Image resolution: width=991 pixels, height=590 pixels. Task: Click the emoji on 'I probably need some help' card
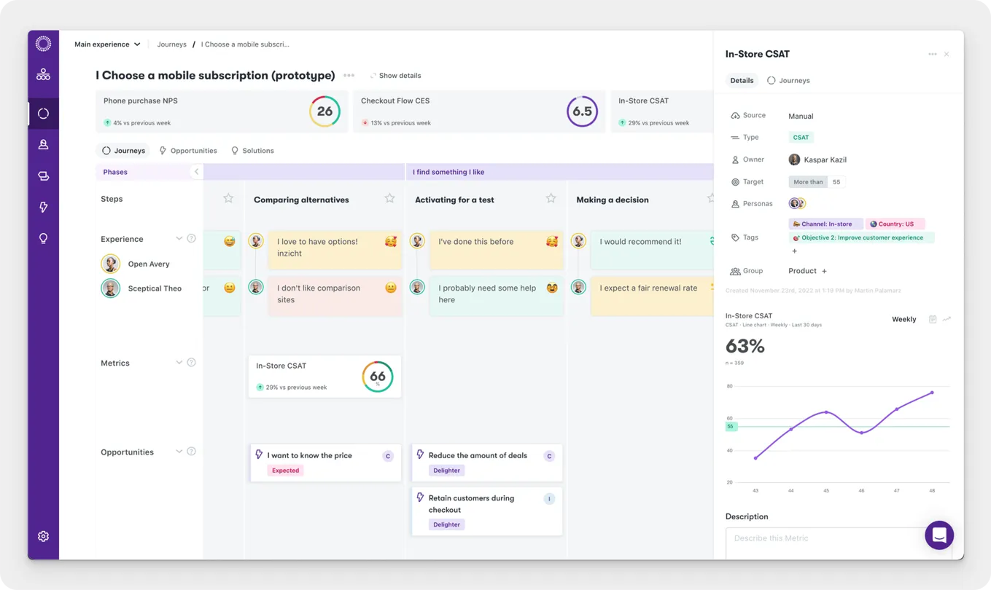pos(552,288)
